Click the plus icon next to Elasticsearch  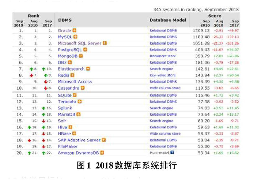(x=88, y=69)
